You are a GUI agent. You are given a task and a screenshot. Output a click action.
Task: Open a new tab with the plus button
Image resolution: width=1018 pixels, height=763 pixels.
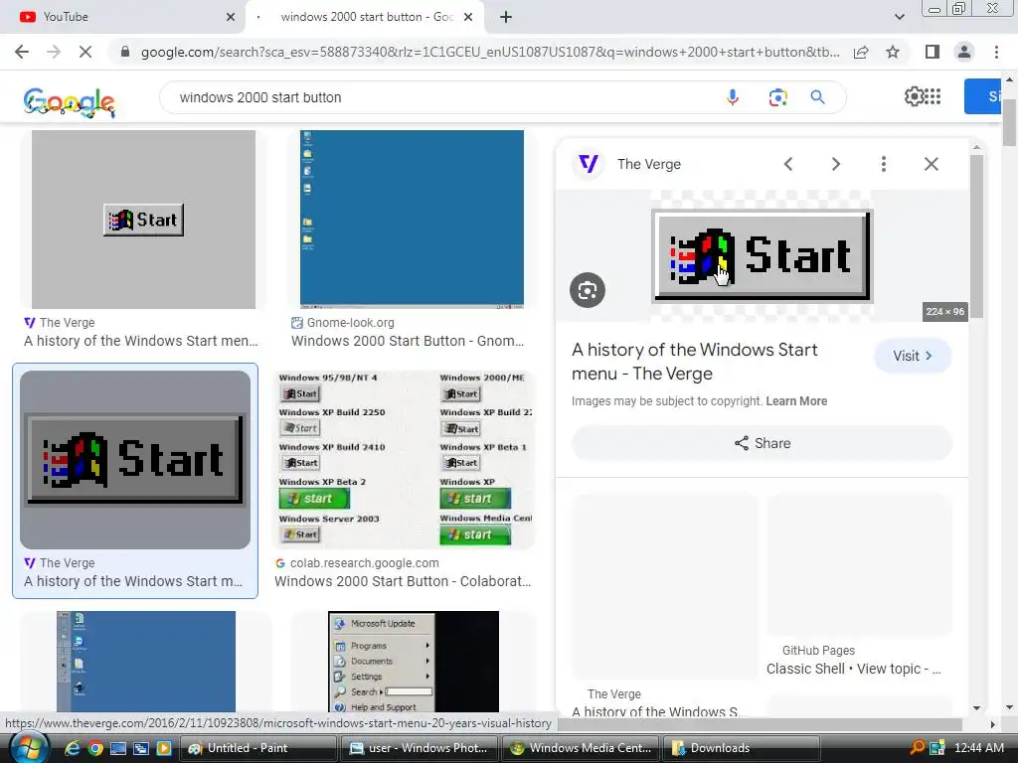pyautogui.click(x=506, y=17)
